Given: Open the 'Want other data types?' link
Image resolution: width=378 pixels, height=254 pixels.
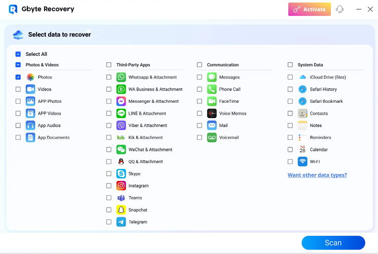Looking at the screenshot, I should (x=317, y=175).
